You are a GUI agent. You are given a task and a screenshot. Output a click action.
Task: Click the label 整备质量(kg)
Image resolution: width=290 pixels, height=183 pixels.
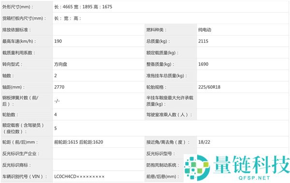point(160,65)
